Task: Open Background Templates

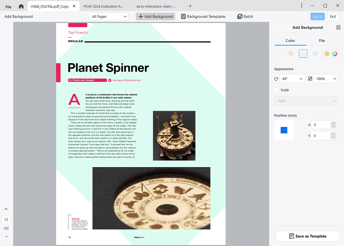Action: 203,16
